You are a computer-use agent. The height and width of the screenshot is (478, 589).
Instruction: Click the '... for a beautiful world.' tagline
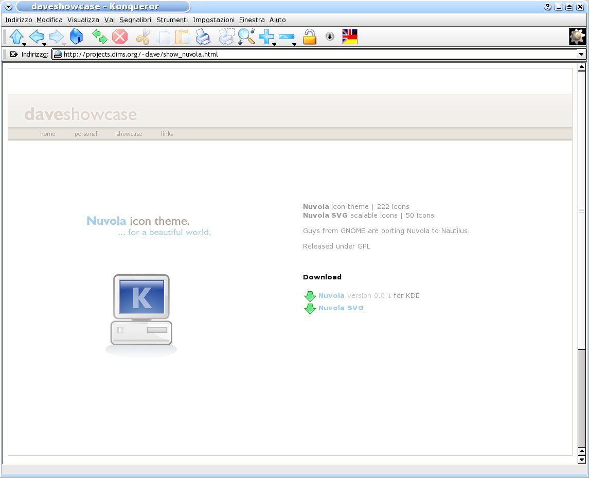click(165, 232)
